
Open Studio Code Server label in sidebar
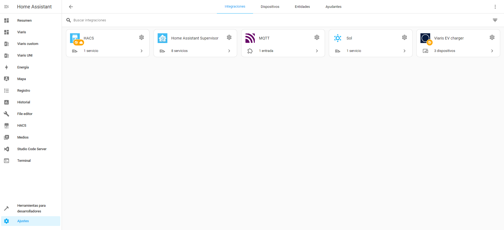coord(32,149)
